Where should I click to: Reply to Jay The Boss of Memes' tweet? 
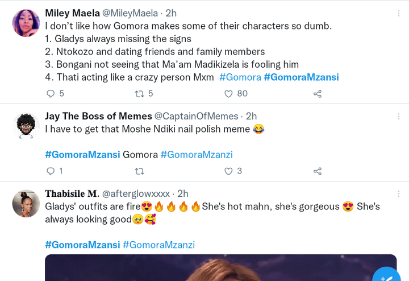pyautogui.click(x=51, y=171)
